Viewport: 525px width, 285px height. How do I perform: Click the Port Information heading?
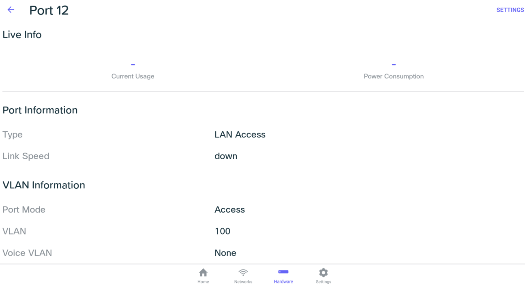point(40,110)
